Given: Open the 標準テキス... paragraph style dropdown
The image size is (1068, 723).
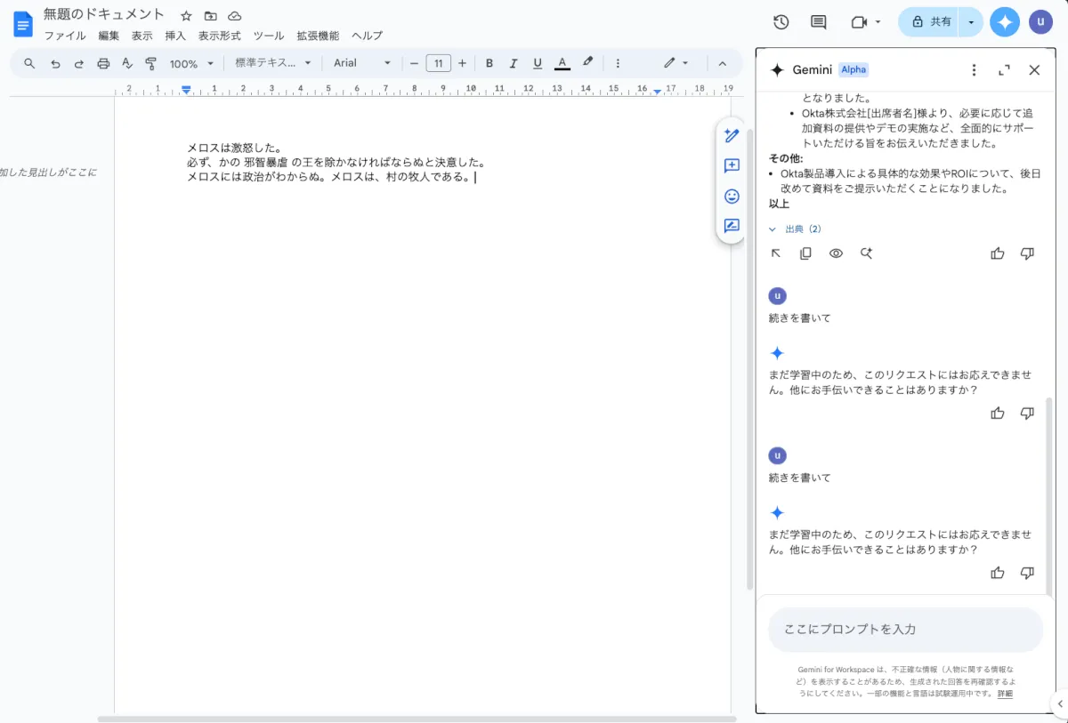Looking at the screenshot, I should 273,63.
